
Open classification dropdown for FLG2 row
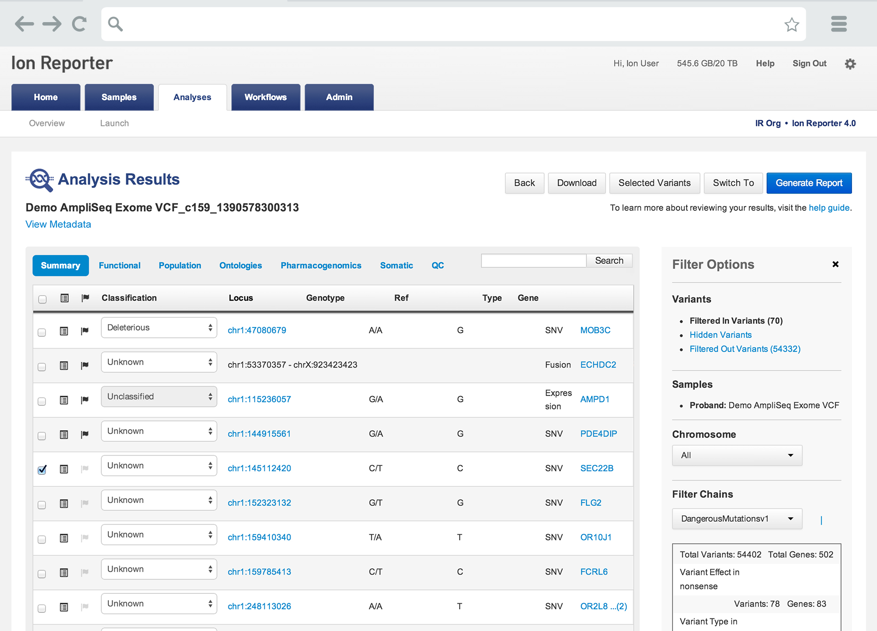[159, 500]
